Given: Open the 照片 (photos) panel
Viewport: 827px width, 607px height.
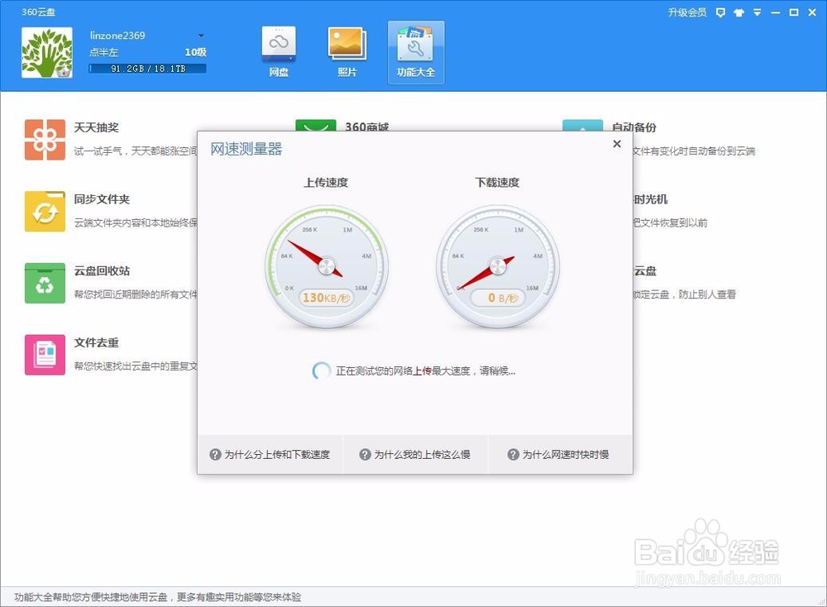Looking at the screenshot, I should [x=347, y=50].
